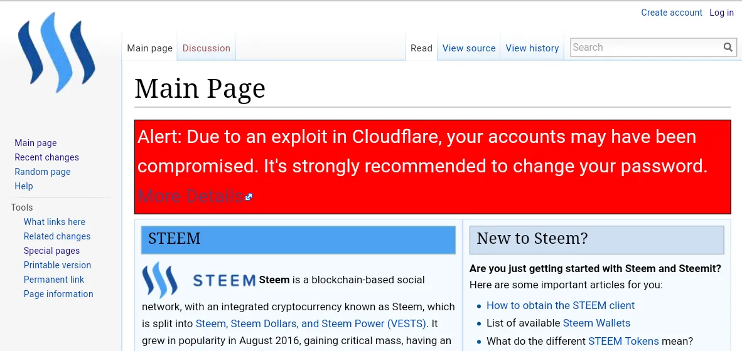Screen dimensions: 742x351
Task: Click the Steem logo image in article
Action: [160, 280]
